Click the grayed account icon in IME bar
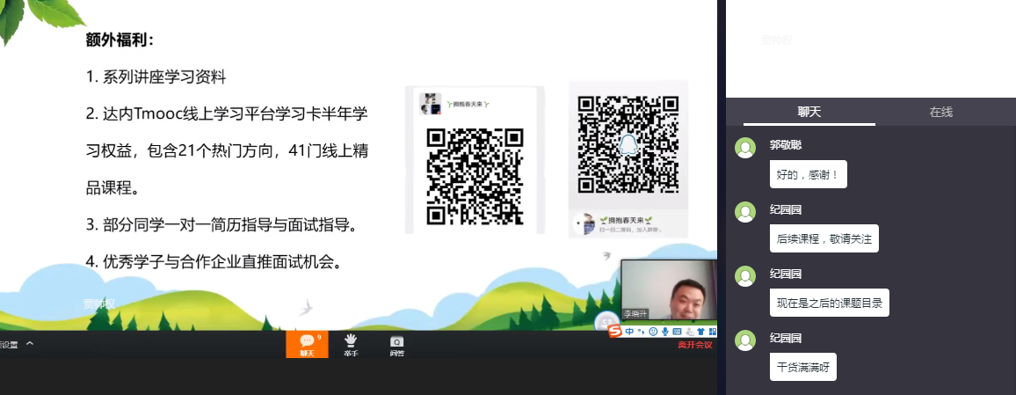The width and height of the screenshot is (1016, 395). point(689,332)
